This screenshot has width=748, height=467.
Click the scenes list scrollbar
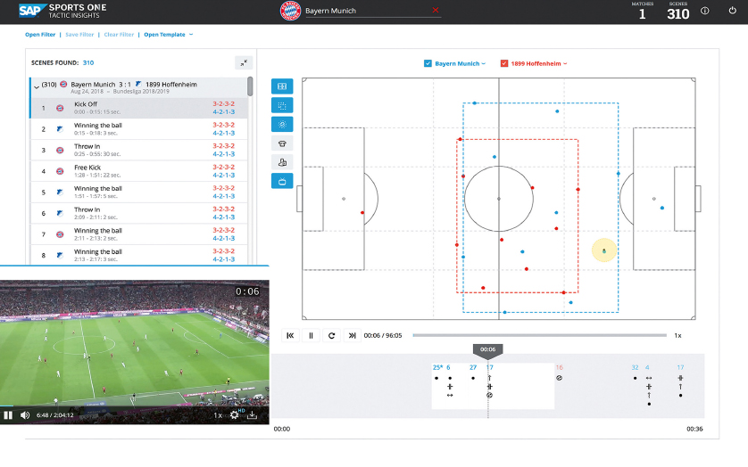coord(250,86)
